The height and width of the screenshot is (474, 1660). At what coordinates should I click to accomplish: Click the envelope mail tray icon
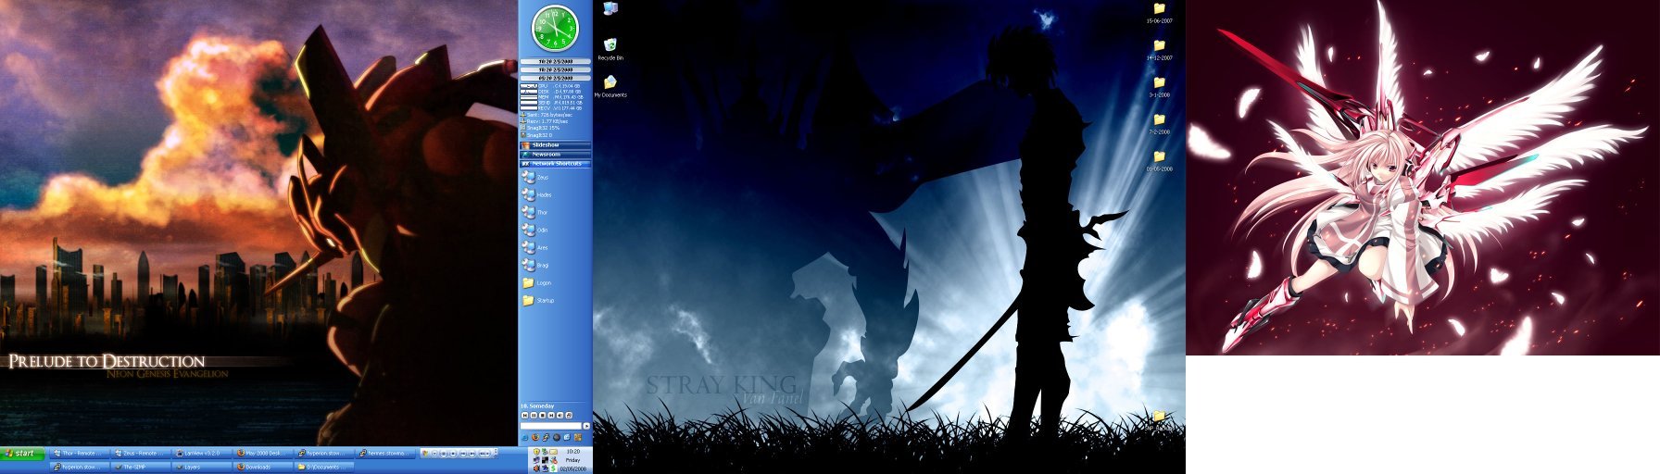553,452
